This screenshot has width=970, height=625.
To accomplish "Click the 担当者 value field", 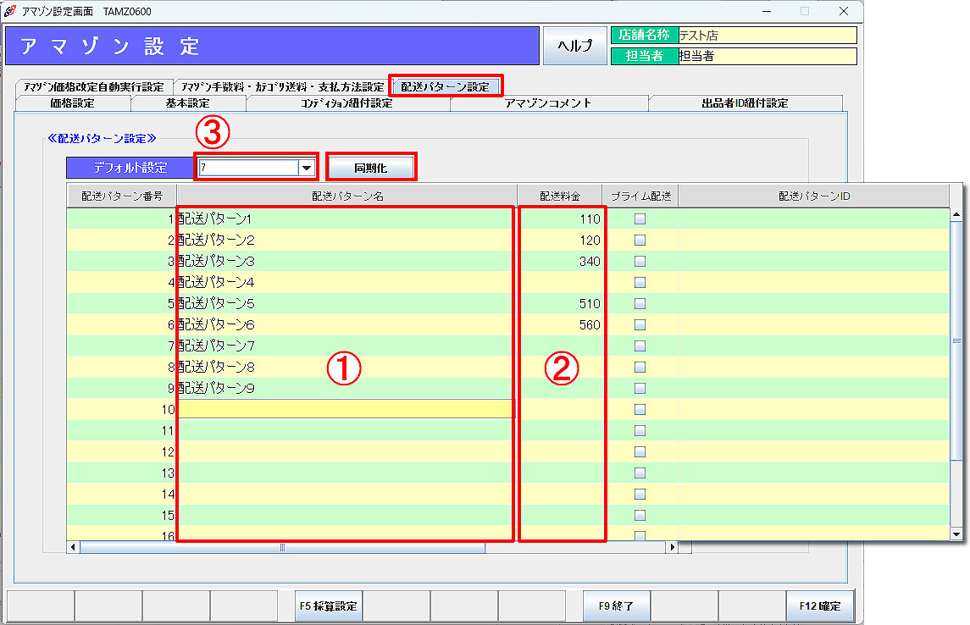I will point(767,56).
